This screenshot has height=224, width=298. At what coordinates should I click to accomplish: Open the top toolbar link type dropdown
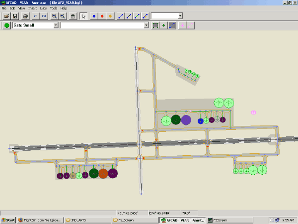coord(180,16)
